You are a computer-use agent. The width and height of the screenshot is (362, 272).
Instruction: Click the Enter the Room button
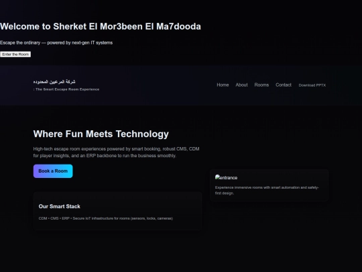pyautogui.click(x=15, y=54)
